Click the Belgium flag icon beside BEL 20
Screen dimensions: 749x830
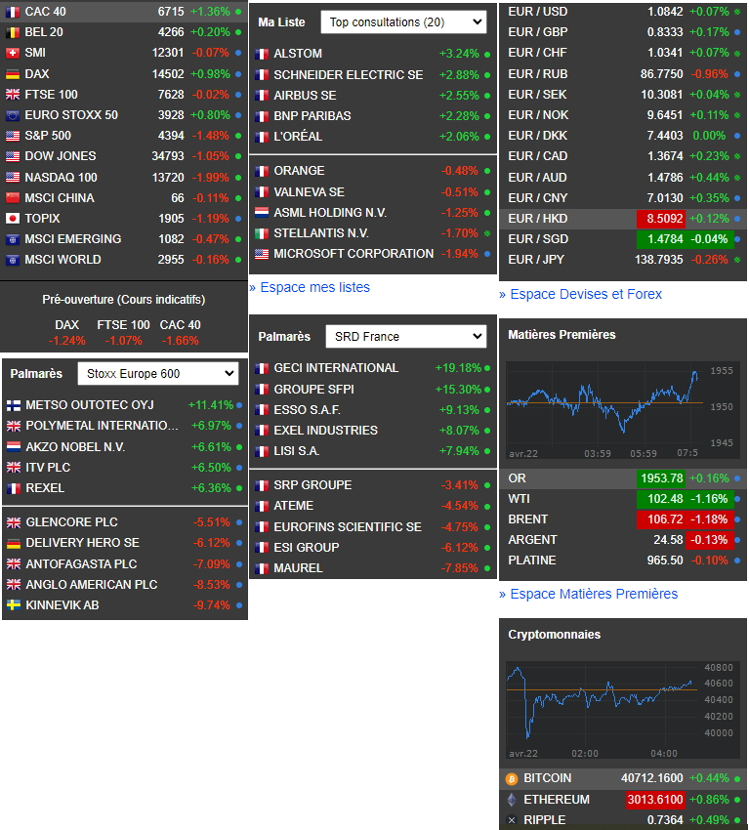coord(13,32)
